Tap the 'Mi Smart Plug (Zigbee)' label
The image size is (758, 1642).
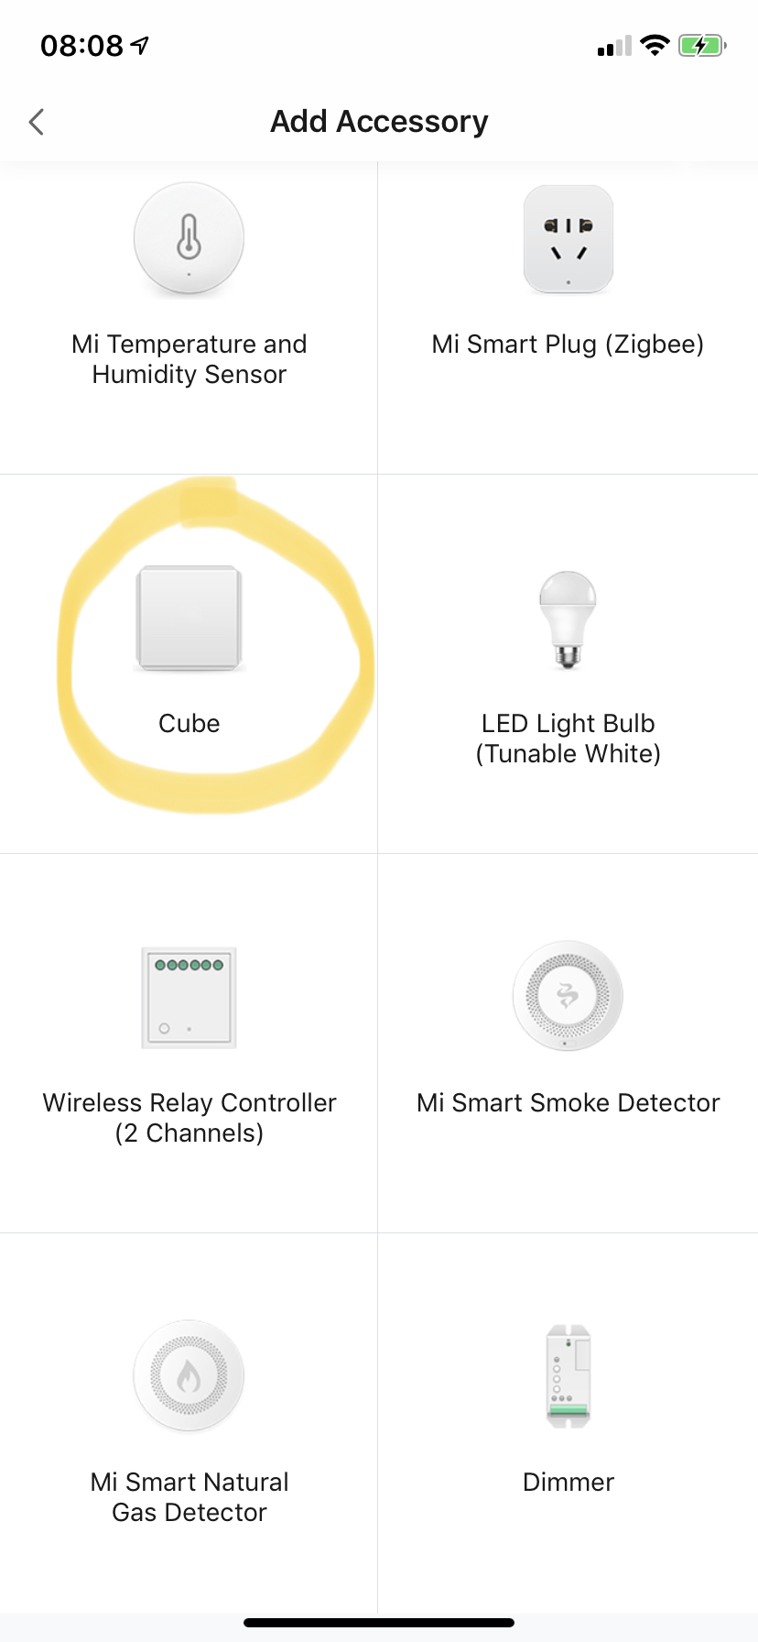tap(568, 345)
